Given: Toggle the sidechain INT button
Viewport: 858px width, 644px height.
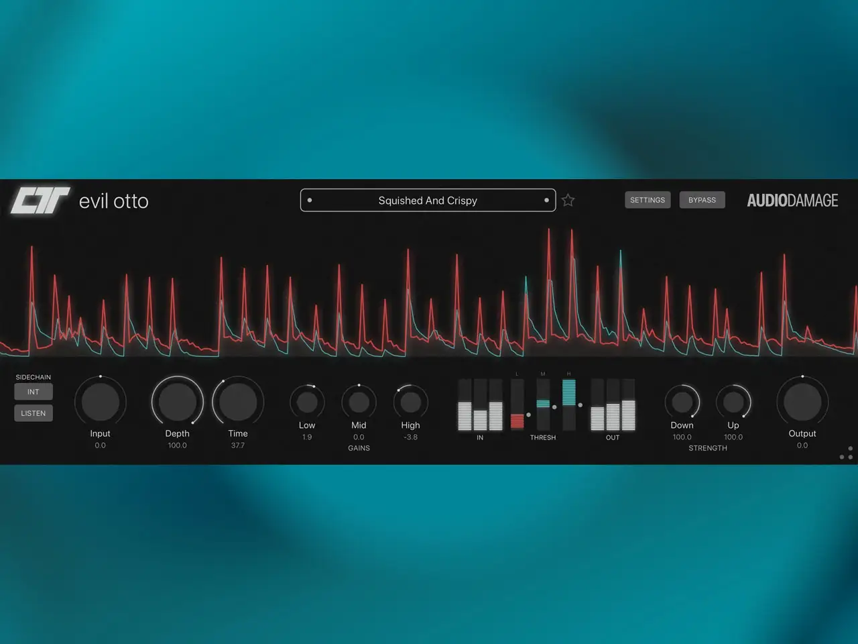Looking at the screenshot, I should 34,392.
